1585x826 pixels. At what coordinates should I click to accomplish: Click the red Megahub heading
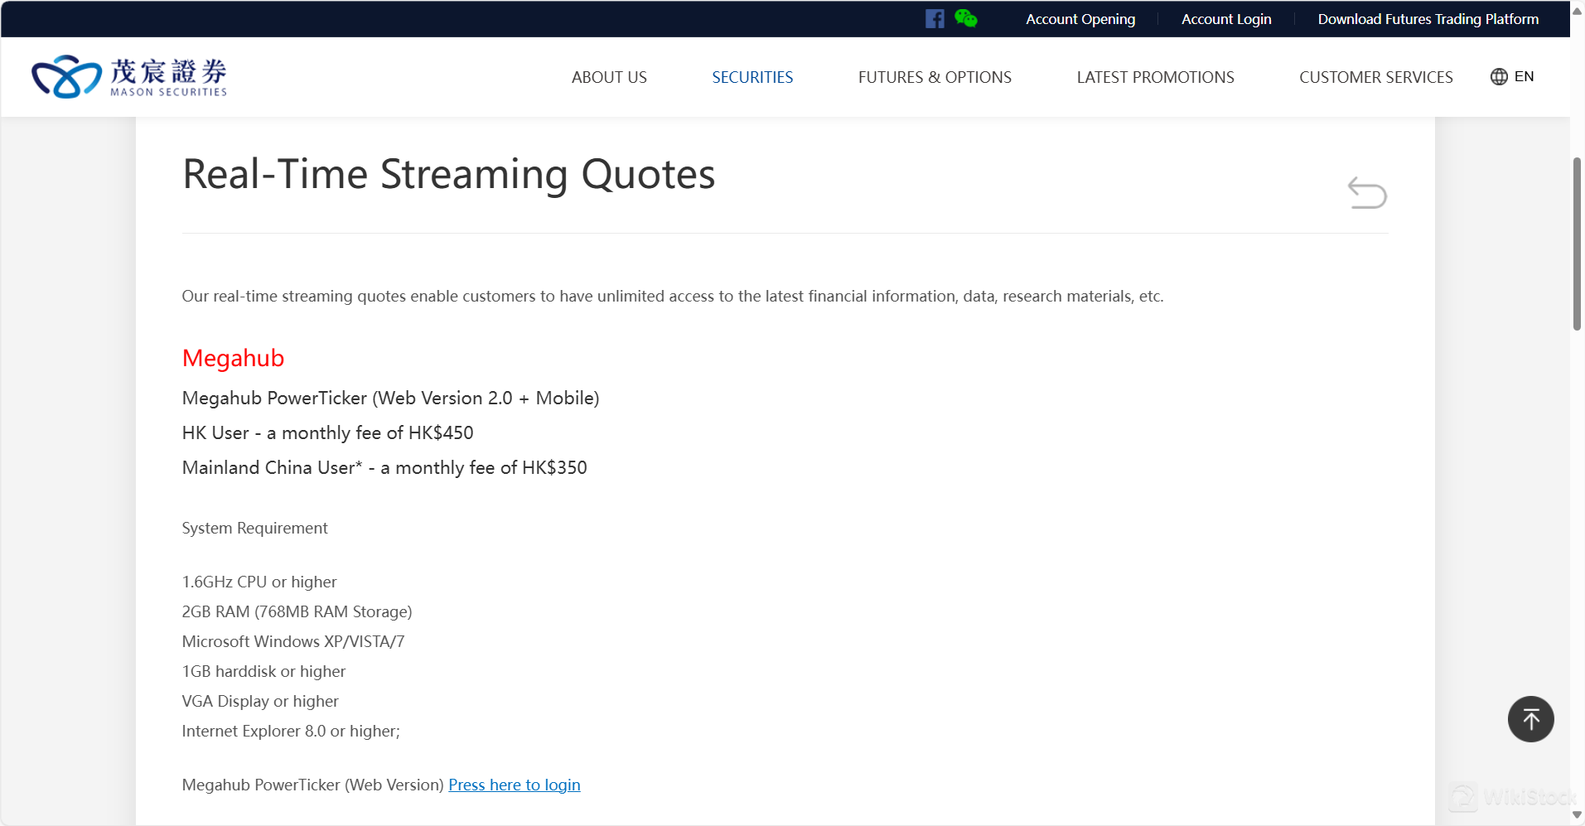[233, 358]
